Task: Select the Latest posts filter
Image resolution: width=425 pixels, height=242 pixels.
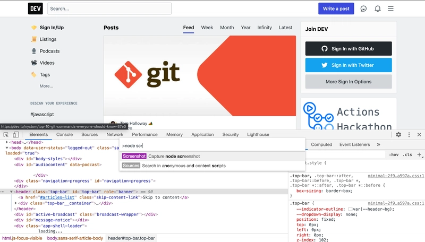Action: pyautogui.click(x=285, y=28)
